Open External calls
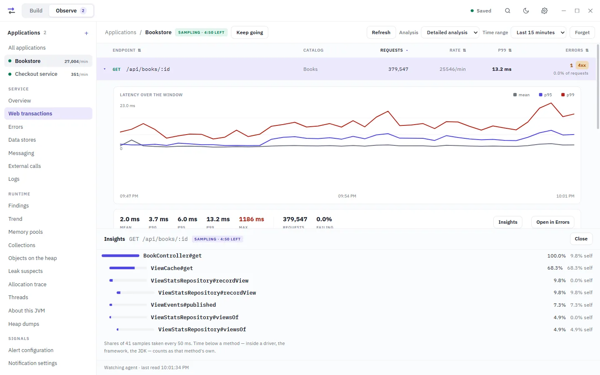The height and width of the screenshot is (375, 600). pyautogui.click(x=48, y=166)
